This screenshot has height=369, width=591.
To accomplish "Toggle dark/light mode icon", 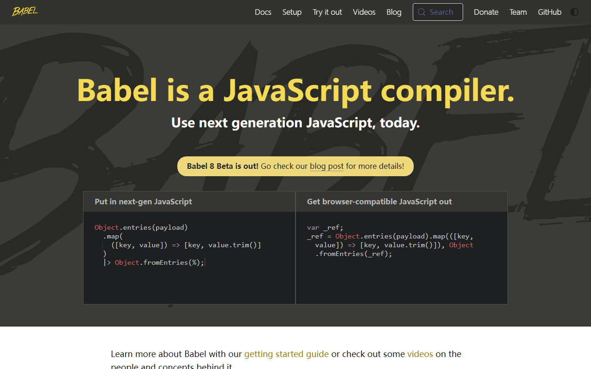I will [574, 12].
